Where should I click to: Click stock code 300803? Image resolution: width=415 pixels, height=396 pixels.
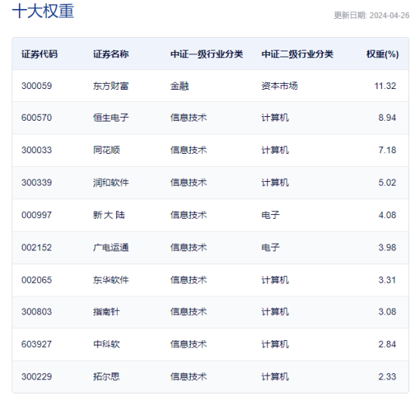point(36,312)
